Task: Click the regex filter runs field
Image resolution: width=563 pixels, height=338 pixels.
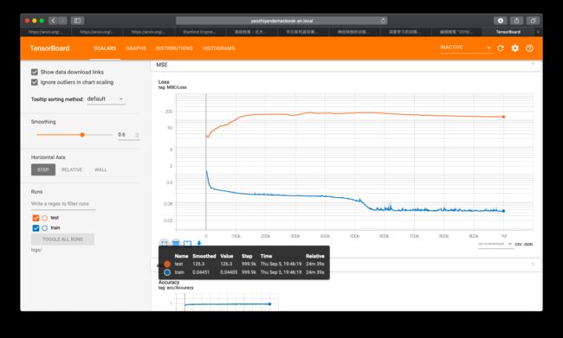Action: tap(63, 204)
